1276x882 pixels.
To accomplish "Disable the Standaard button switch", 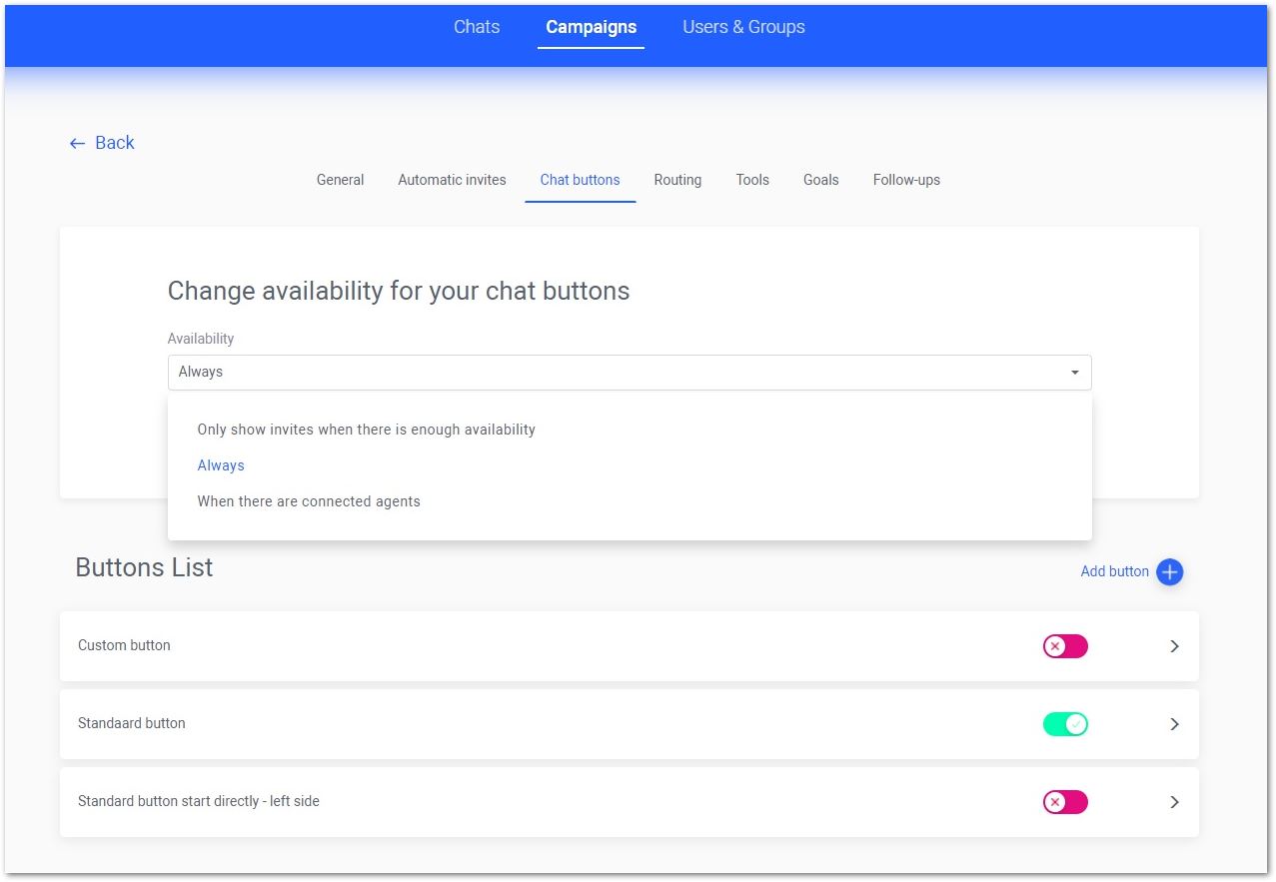I will click(x=1065, y=724).
